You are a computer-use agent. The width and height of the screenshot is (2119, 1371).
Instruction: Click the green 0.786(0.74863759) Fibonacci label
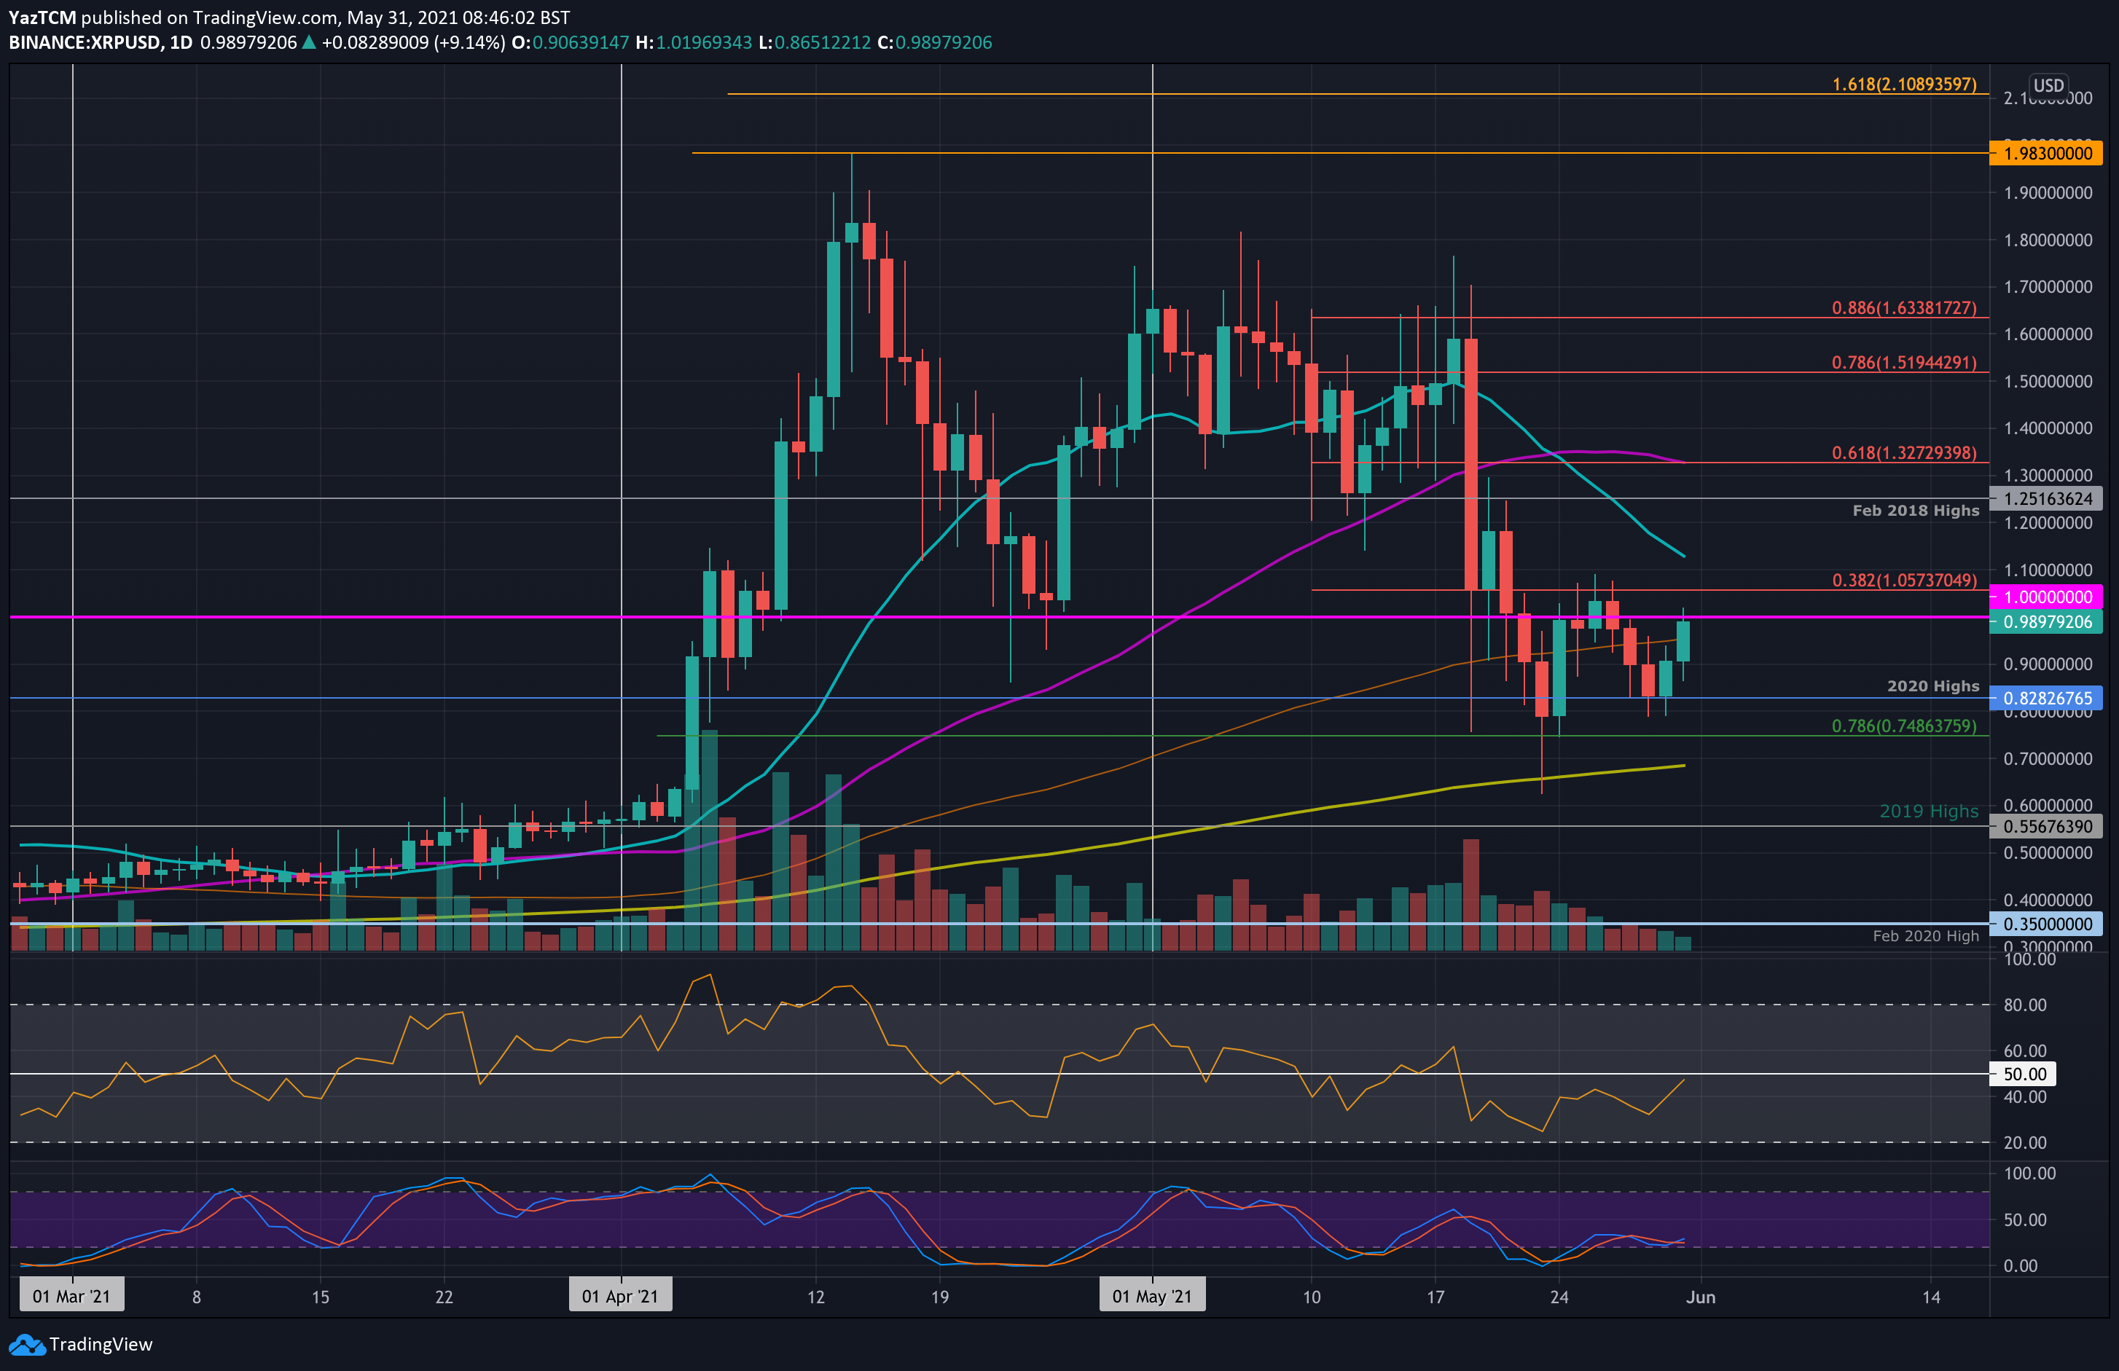coord(1903,726)
